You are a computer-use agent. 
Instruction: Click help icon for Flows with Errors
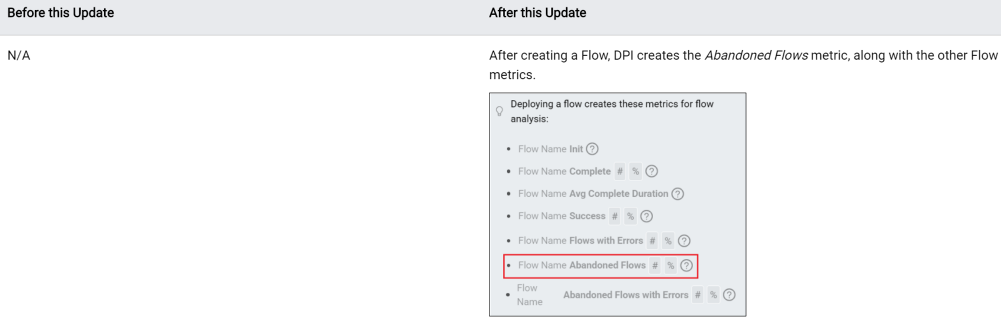pyautogui.click(x=684, y=241)
